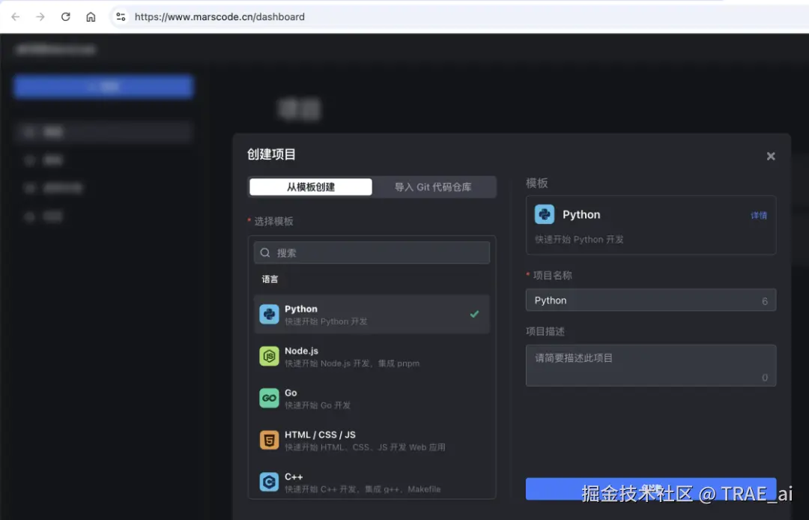
Task: Click the 项目名称 input containing Python
Action: point(651,300)
